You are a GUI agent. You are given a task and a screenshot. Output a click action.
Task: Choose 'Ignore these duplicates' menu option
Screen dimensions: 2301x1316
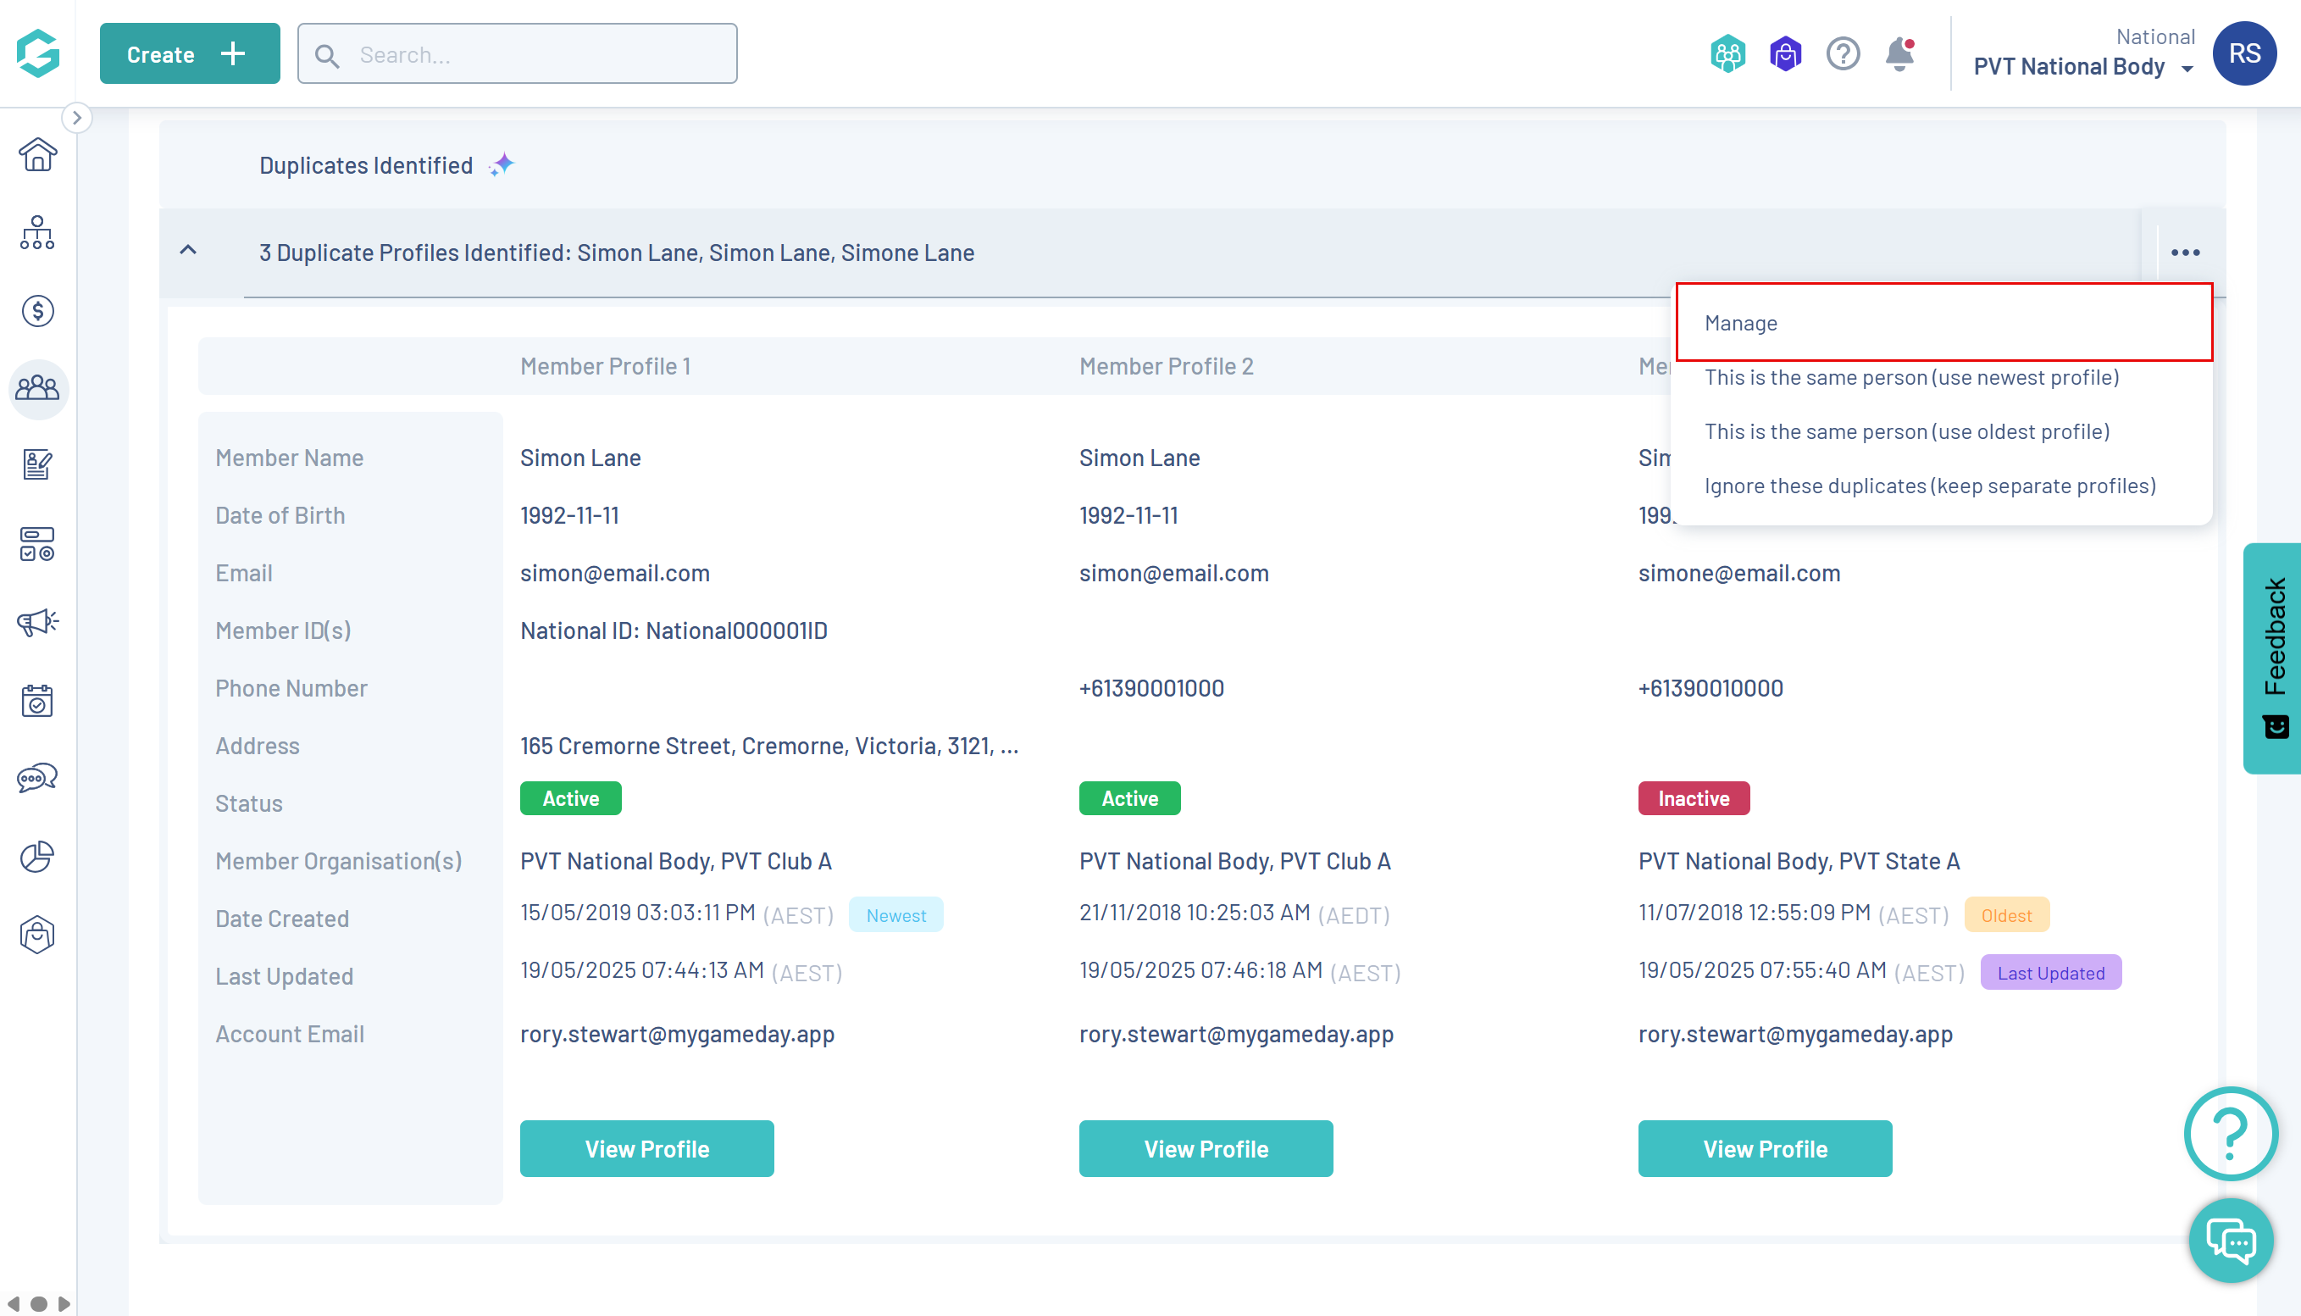point(1930,486)
